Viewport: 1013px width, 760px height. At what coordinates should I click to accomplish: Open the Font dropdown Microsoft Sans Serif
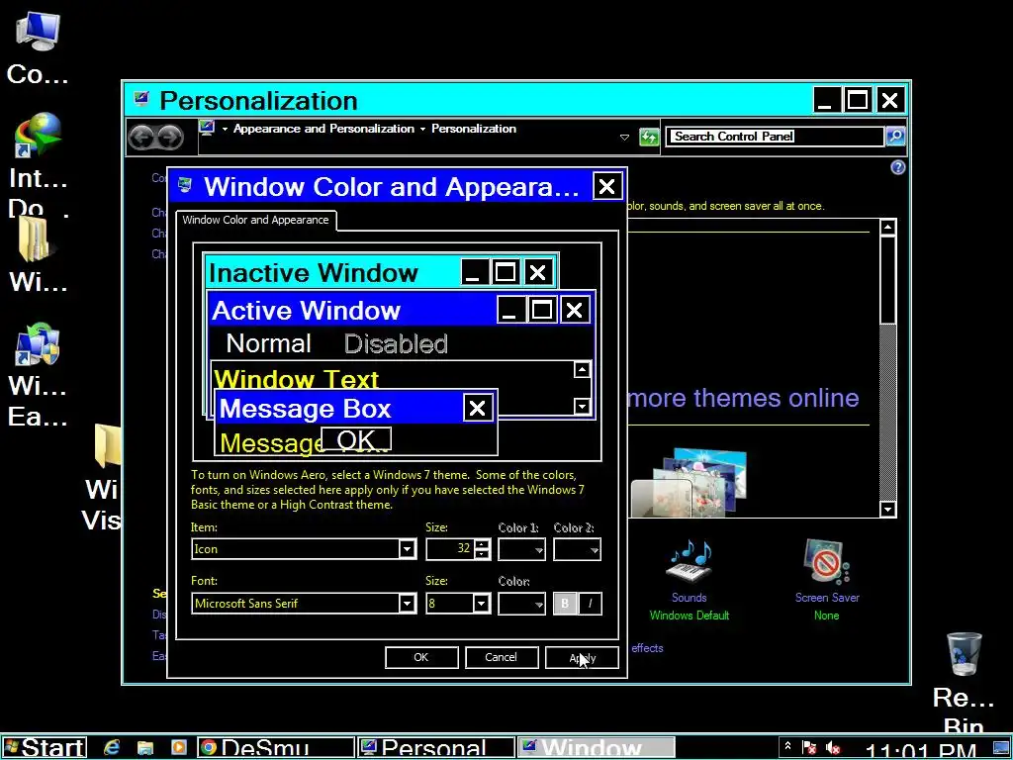point(407,604)
